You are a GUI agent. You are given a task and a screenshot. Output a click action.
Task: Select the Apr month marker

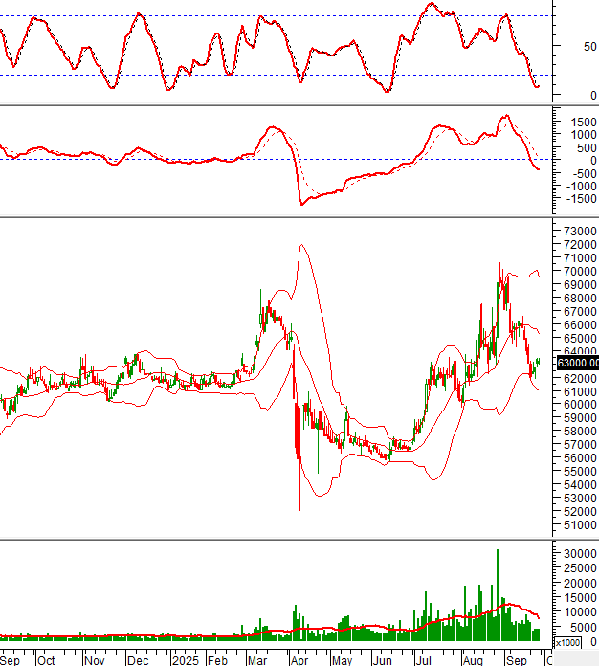point(298,659)
